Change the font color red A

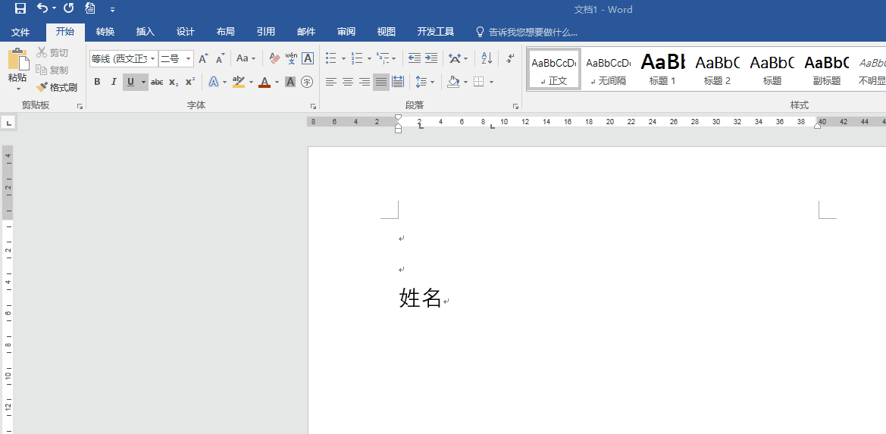[265, 82]
